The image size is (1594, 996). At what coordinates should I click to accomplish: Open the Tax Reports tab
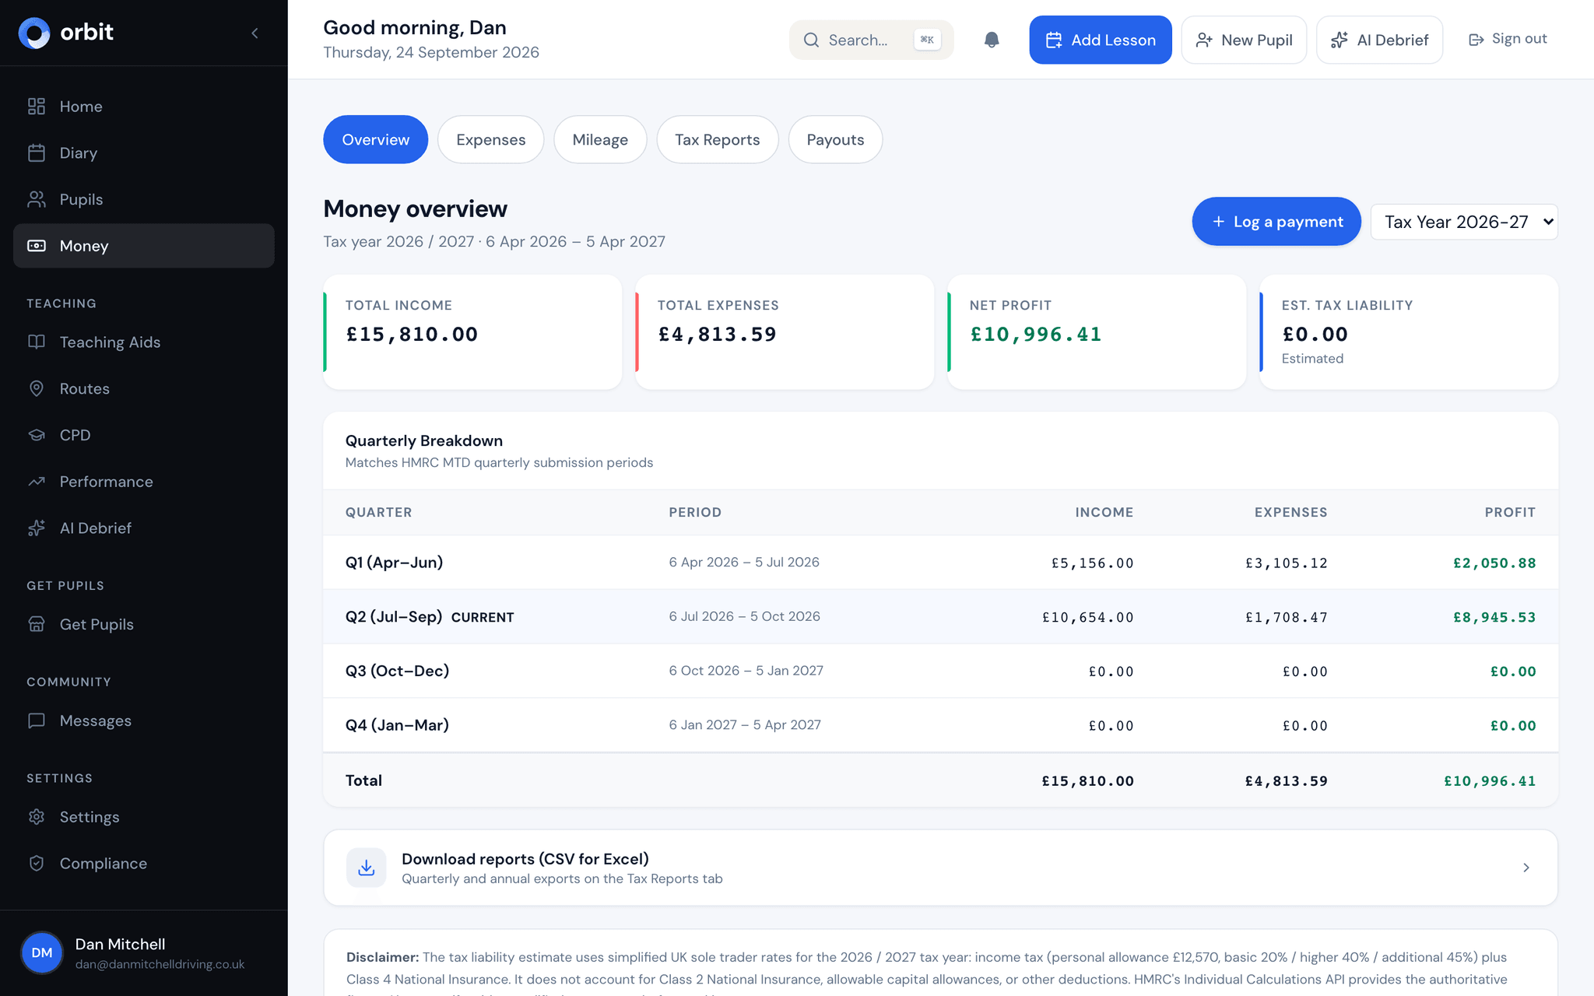tap(718, 140)
